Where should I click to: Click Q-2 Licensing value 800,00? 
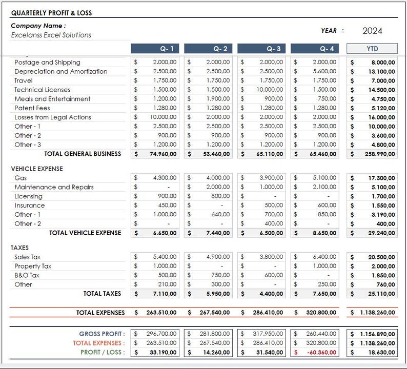pyautogui.click(x=220, y=196)
